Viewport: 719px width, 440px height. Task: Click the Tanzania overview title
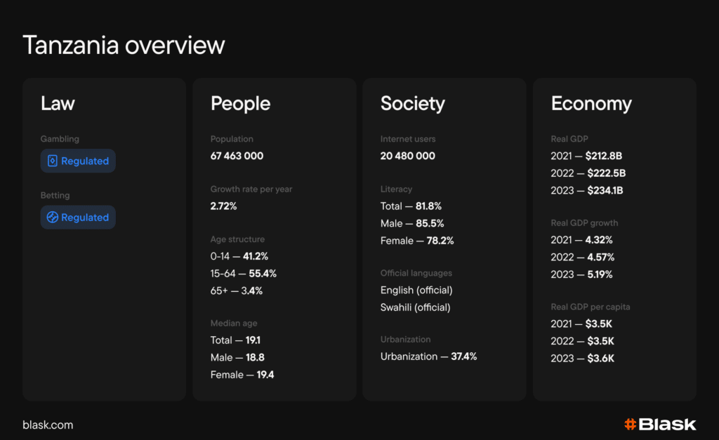(x=124, y=46)
